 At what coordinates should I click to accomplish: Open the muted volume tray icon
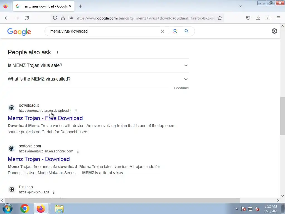(x=257, y=209)
